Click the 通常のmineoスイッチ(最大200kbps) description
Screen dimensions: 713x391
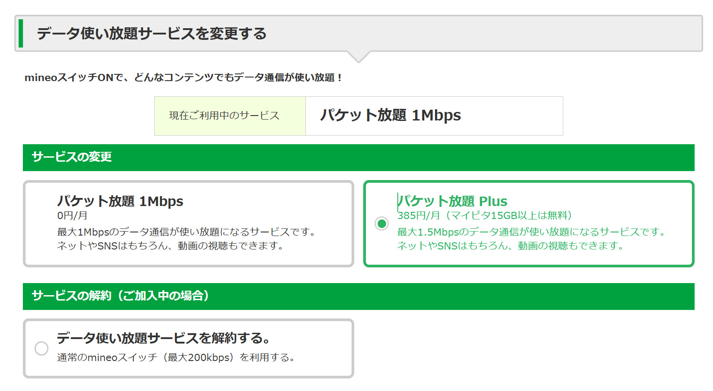176,357
